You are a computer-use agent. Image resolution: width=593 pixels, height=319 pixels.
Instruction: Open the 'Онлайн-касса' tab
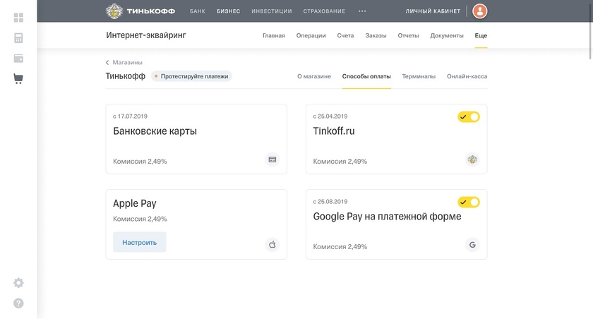(x=467, y=76)
